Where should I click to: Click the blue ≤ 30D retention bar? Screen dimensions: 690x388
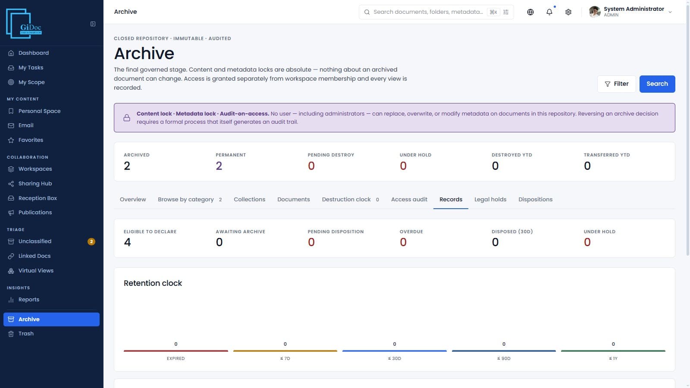(395, 351)
